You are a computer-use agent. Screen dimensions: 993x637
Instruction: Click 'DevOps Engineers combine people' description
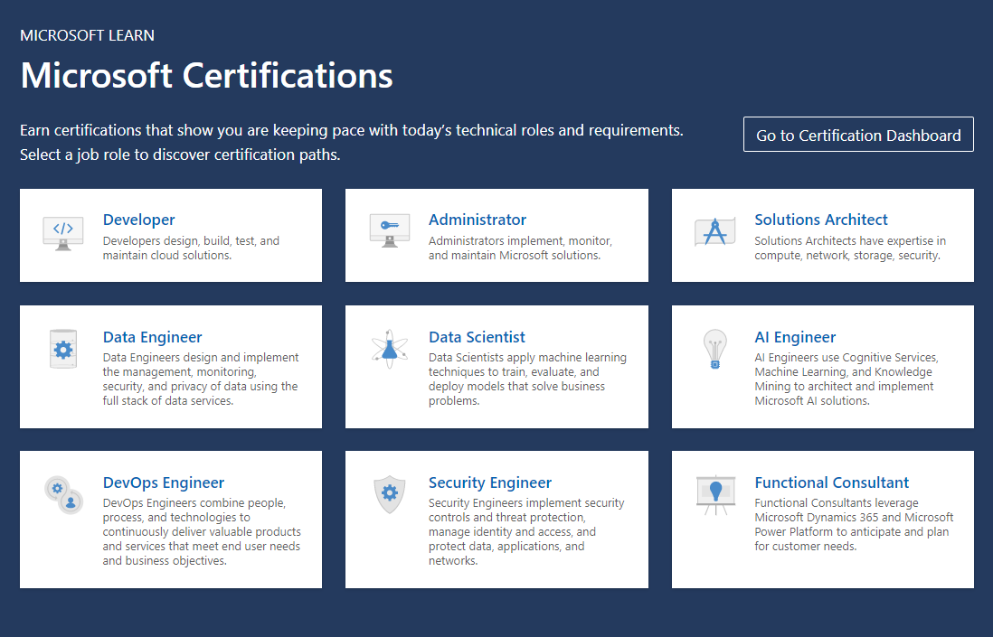[x=202, y=532]
